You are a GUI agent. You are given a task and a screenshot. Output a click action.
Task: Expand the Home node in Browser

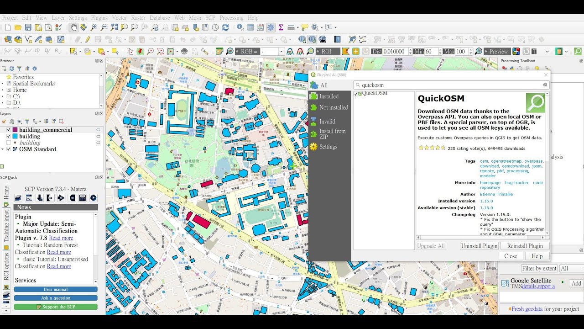(3, 90)
